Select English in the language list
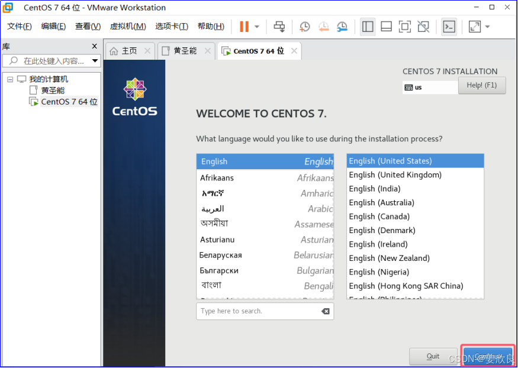518x368 pixels. (x=265, y=162)
